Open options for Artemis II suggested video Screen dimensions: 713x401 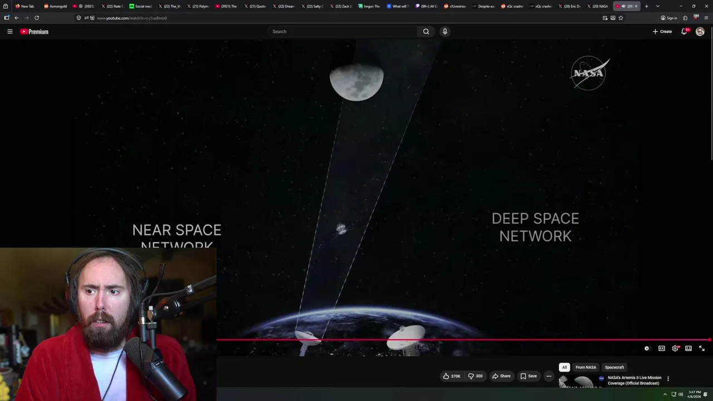pyautogui.click(x=668, y=379)
